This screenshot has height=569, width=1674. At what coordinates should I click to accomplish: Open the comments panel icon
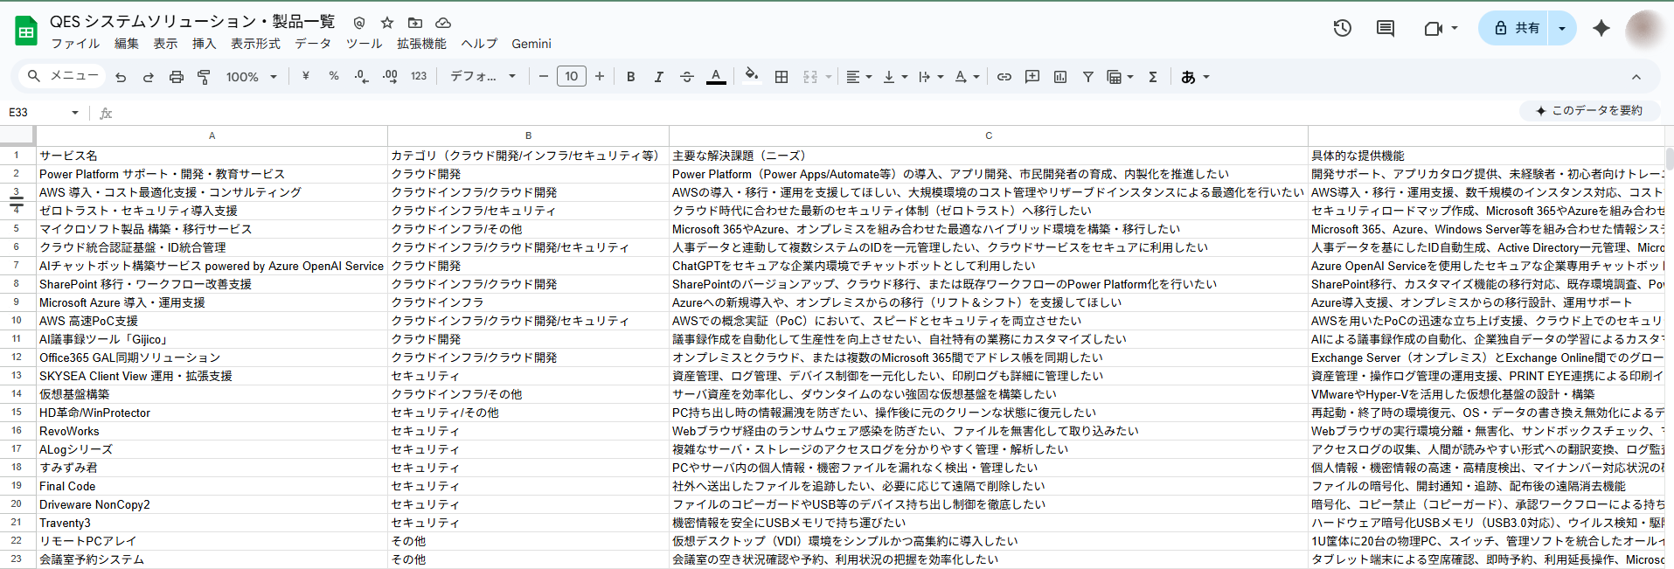coord(1386,28)
